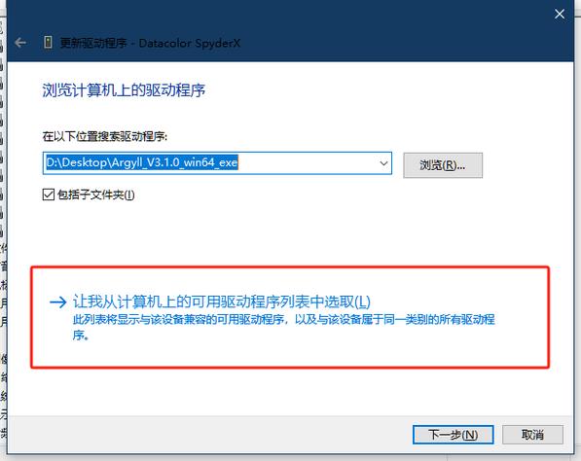The height and width of the screenshot is (461, 581).
Task: Click the blue arrow beside 让我从计算机上的可用驱动程序列表中选取
Action: pyautogui.click(x=57, y=302)
